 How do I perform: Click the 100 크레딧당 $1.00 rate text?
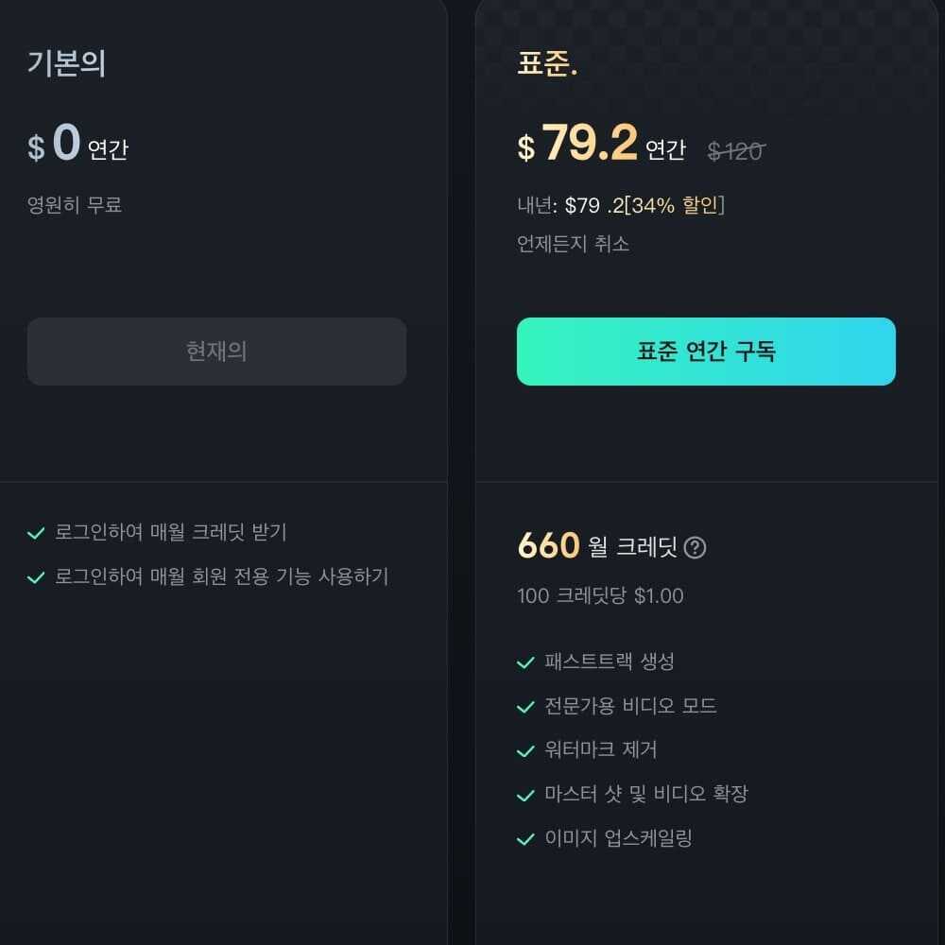click(600, 595)
